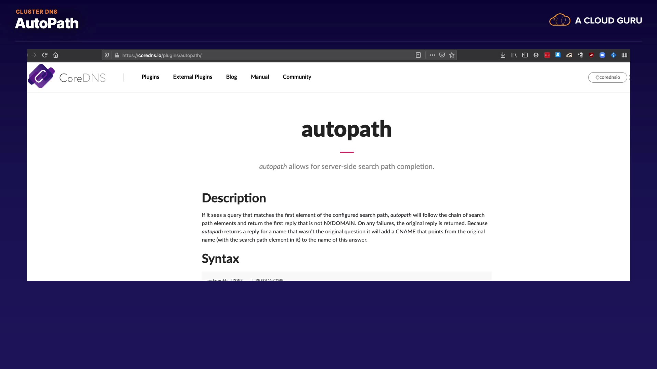Open the Library bookshelf menu
The image size is (657, 369).
(514, 55)
